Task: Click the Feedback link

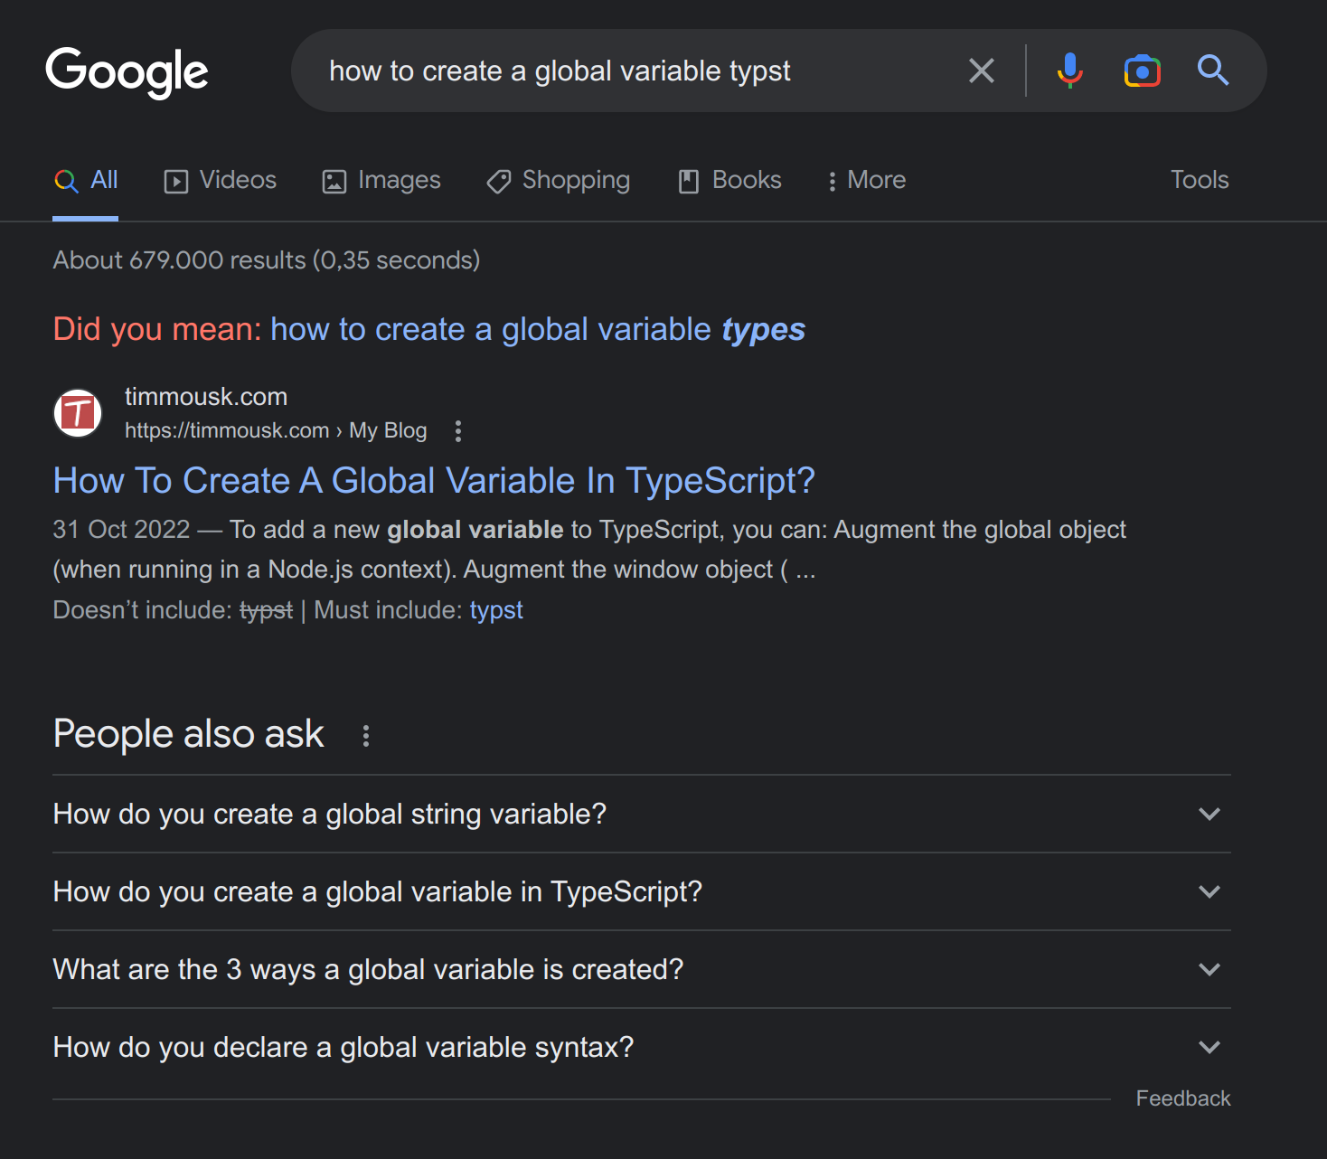Action: tap(1182, 1098)
